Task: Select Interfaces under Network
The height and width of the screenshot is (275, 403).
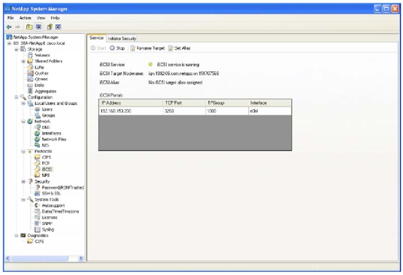Action: pyautogui.click(x=51, y=133)
